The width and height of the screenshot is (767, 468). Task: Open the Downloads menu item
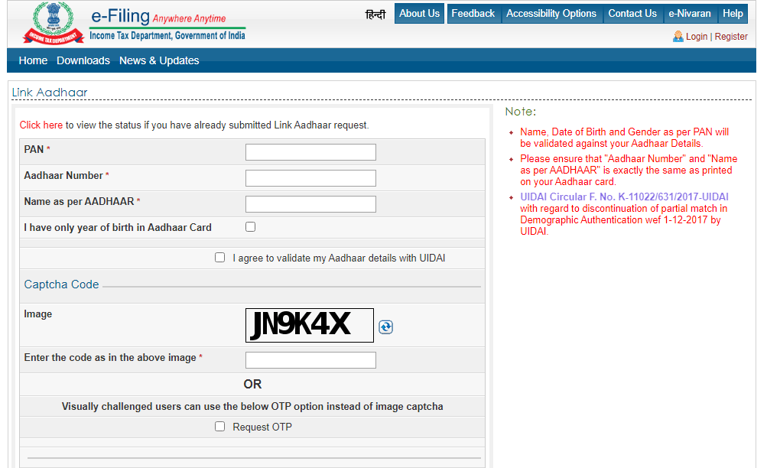tap(83, 60)
